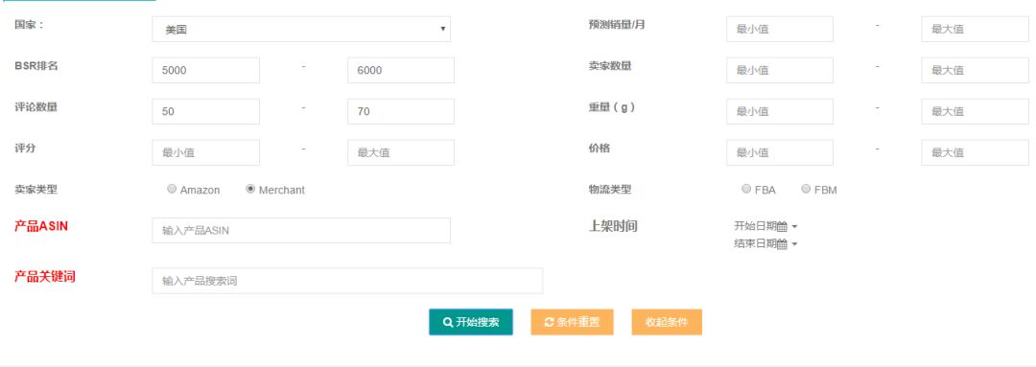Viewport: 1036px width, 367px height.
Task: Click the BSR排名 minimum field with 5000
Action: 205,70
